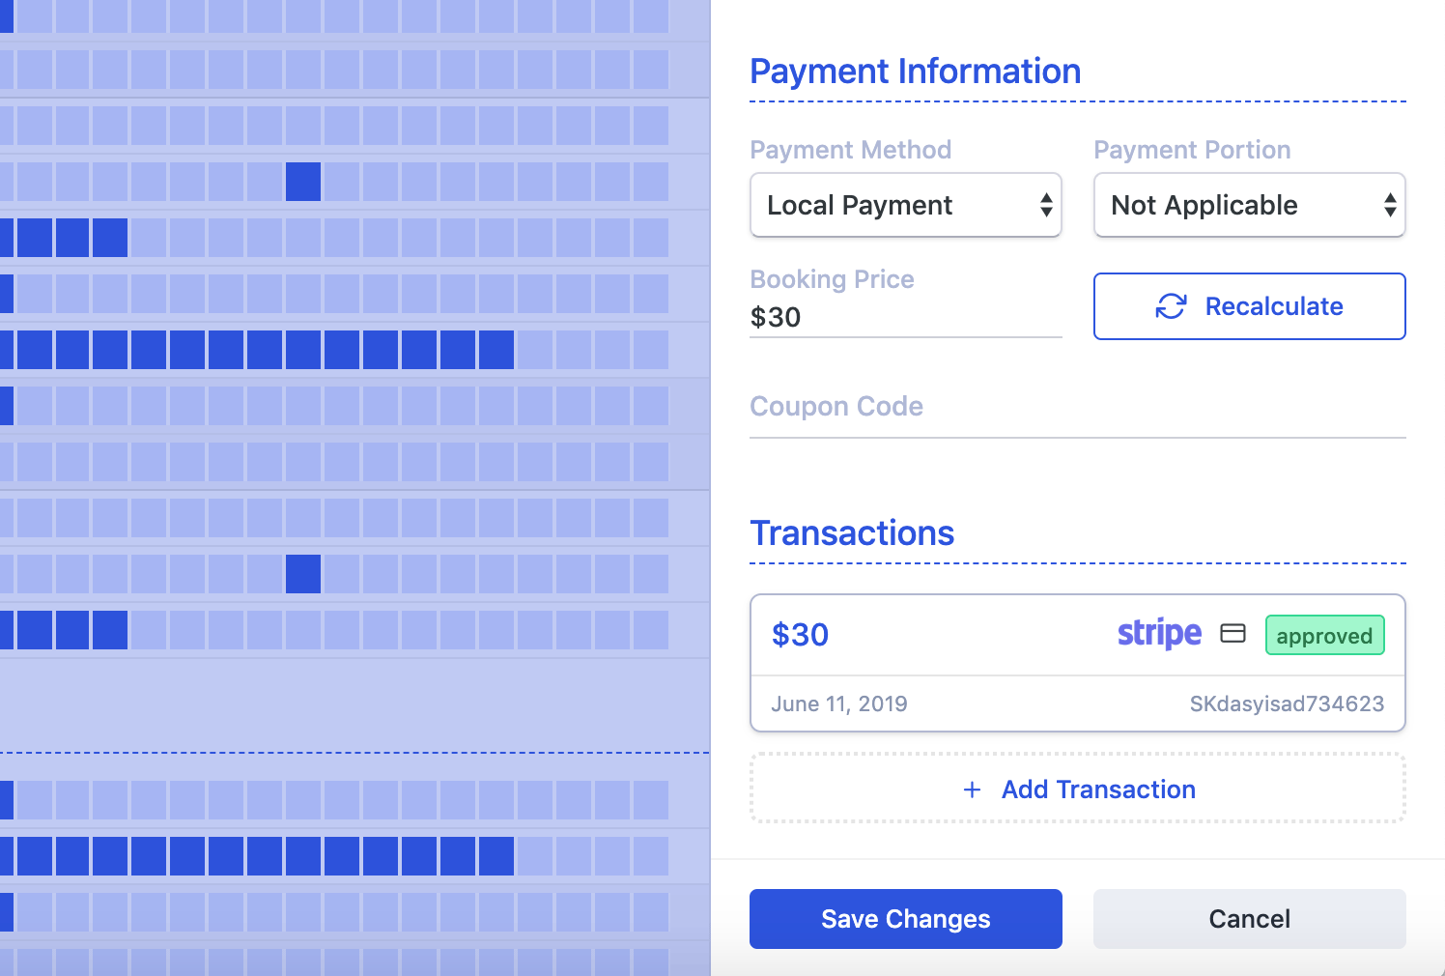Click the Local Payment selector arrows
This screenshot has height=976, width=1445.
pos(1047,205)
